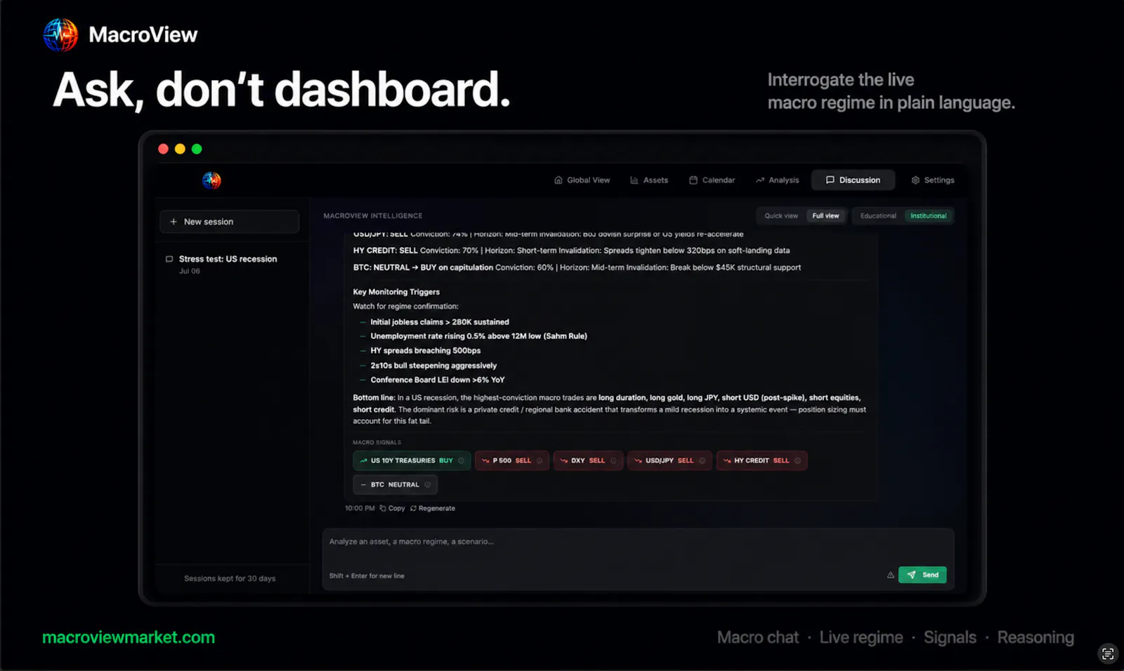Open info icon on US 10Y Treasuries chip

[462, 461]
